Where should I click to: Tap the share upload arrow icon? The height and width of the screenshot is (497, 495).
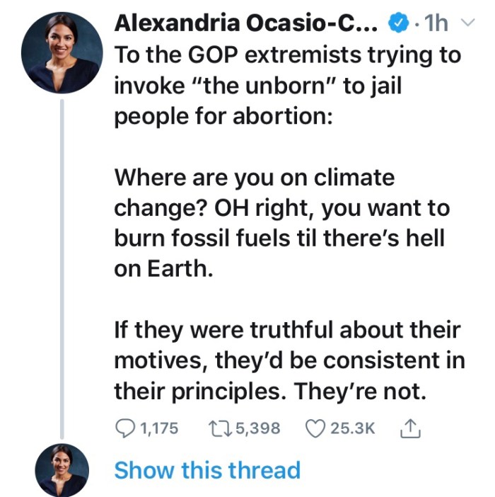tap(409, 428)
